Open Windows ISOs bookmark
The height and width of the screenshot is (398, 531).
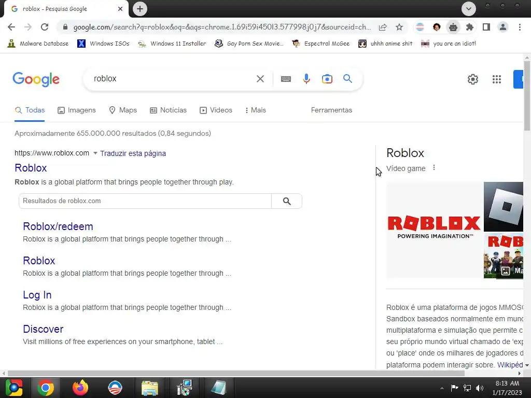(104, 44)
